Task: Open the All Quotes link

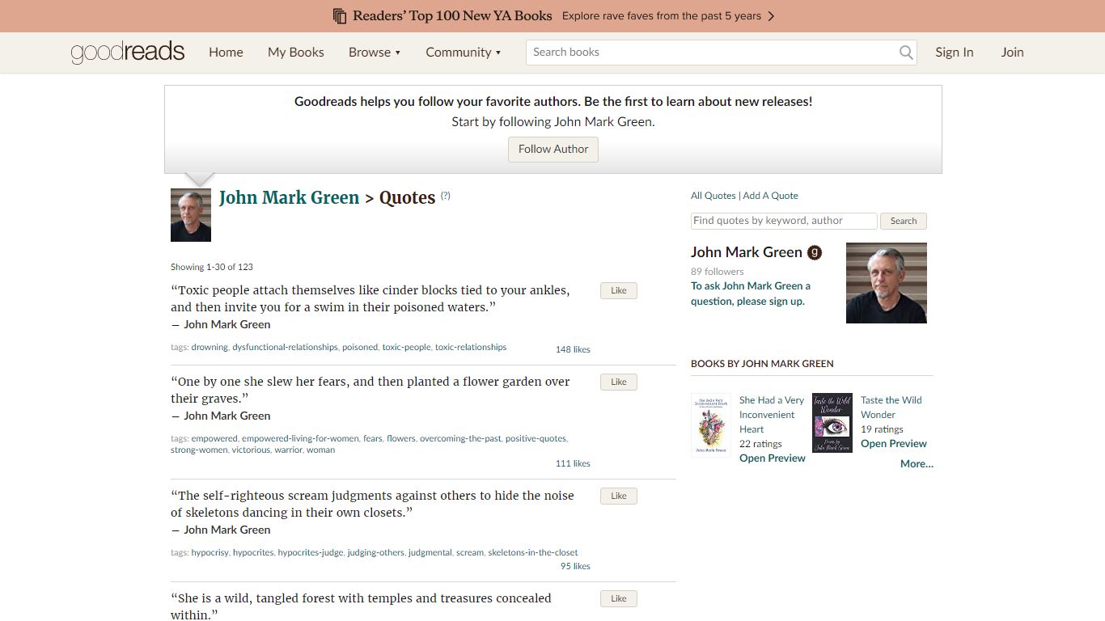Action: [x=713, y=196]
